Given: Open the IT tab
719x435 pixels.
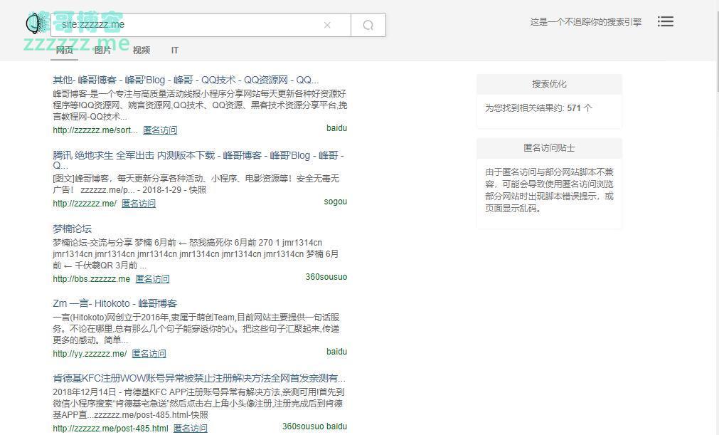Looking at the screenshot, I should pyautogui.click(x=174, y=51).
